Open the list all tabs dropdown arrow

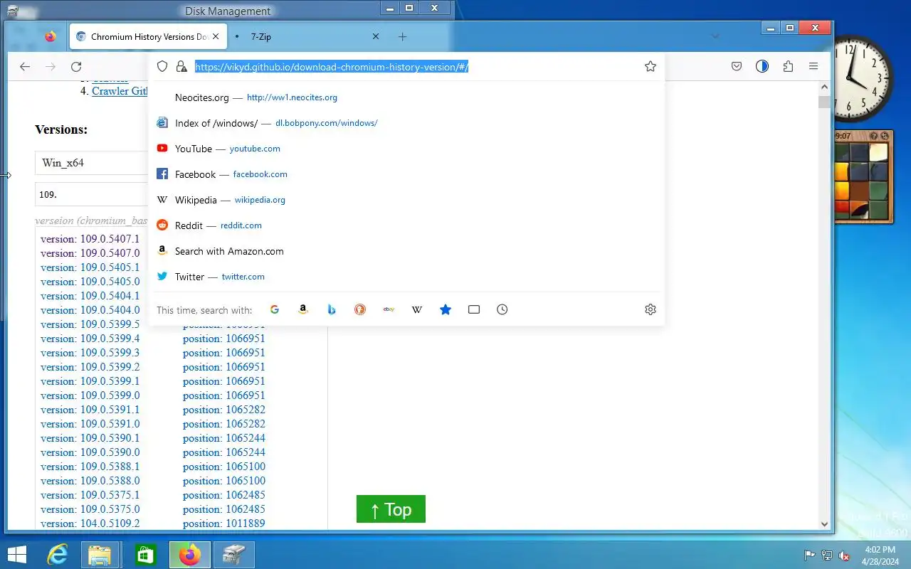715,36
